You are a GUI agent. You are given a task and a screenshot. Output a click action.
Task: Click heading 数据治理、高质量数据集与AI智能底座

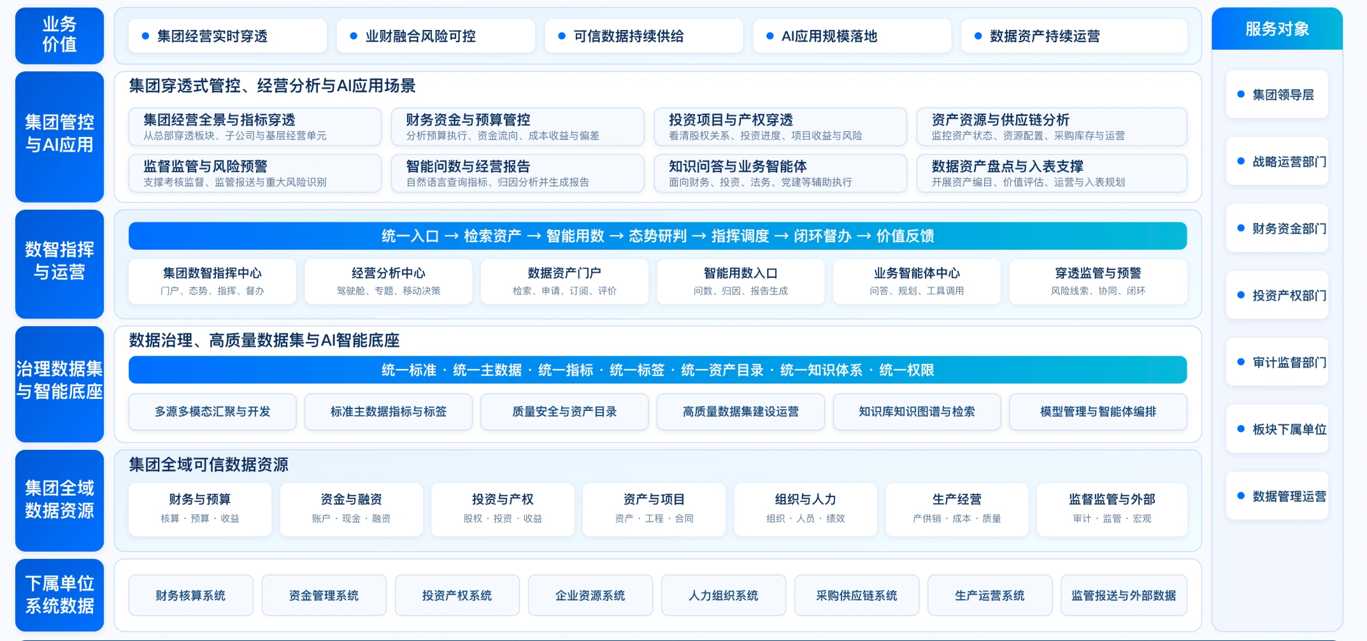click(264, 340)
